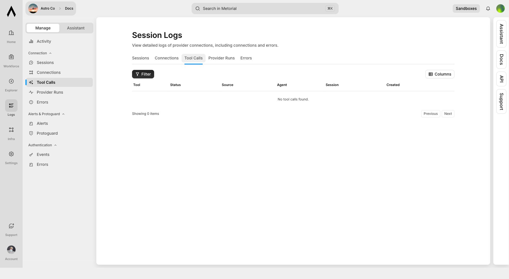Focus the Search in Metorial field

pos(265,8)
